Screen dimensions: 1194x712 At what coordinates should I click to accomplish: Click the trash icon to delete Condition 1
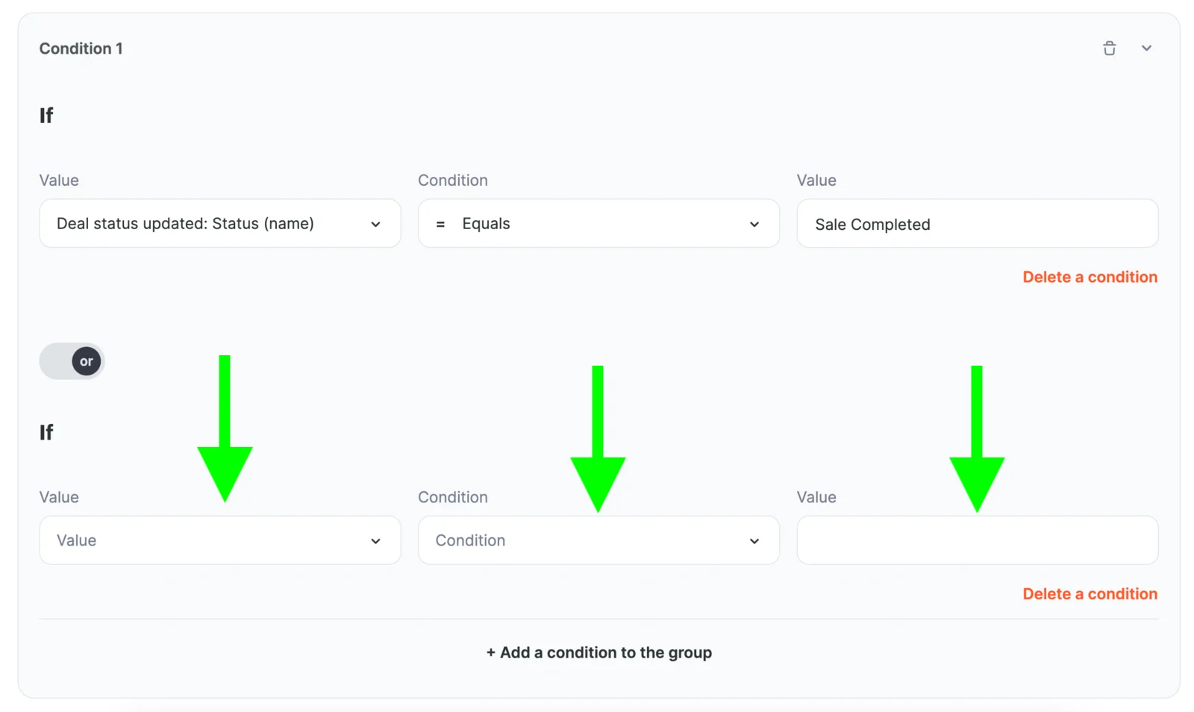1110,48
